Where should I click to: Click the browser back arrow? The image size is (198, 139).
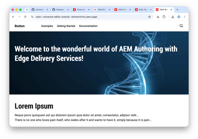point(13,17)
